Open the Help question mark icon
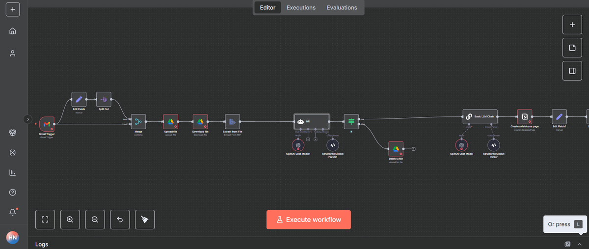Image resolution: width=589 pixels, height=249 pixels. coord(13,192)
